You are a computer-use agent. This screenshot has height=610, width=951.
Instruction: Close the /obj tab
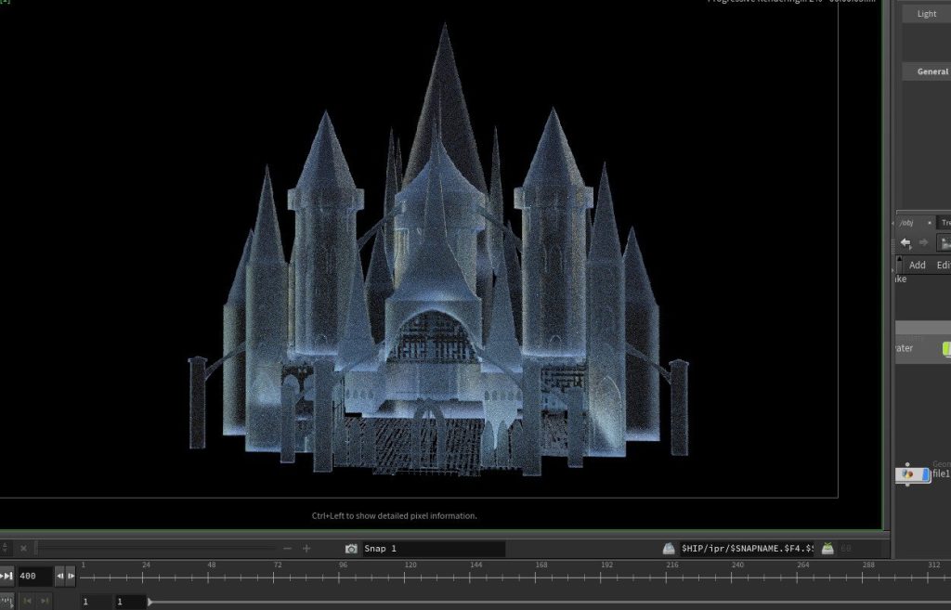[929, 223]
